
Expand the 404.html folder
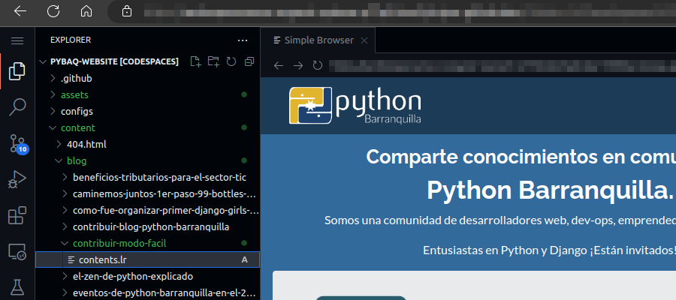point(147,144)
